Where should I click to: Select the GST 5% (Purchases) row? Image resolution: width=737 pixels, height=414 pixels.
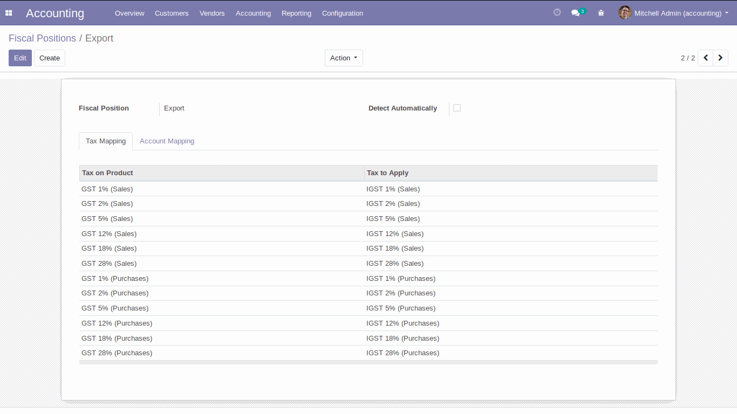368,308
